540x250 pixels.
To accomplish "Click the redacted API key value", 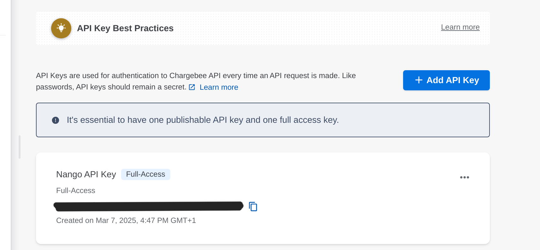I will tap(149, 206).
